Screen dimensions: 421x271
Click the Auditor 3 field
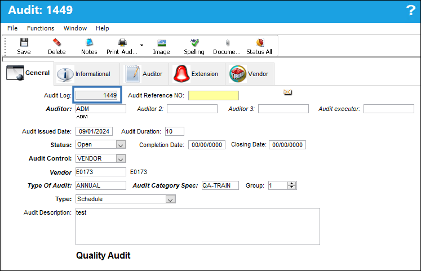coord(283,109)
